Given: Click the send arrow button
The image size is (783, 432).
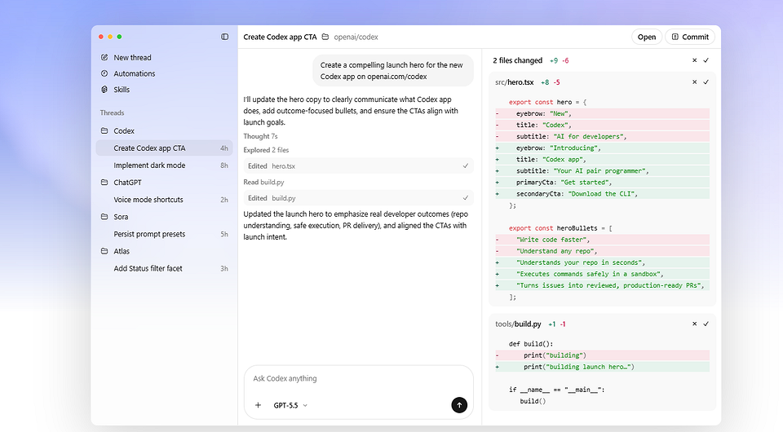Looking at the screenshot, I should click(x=459, y=405).
